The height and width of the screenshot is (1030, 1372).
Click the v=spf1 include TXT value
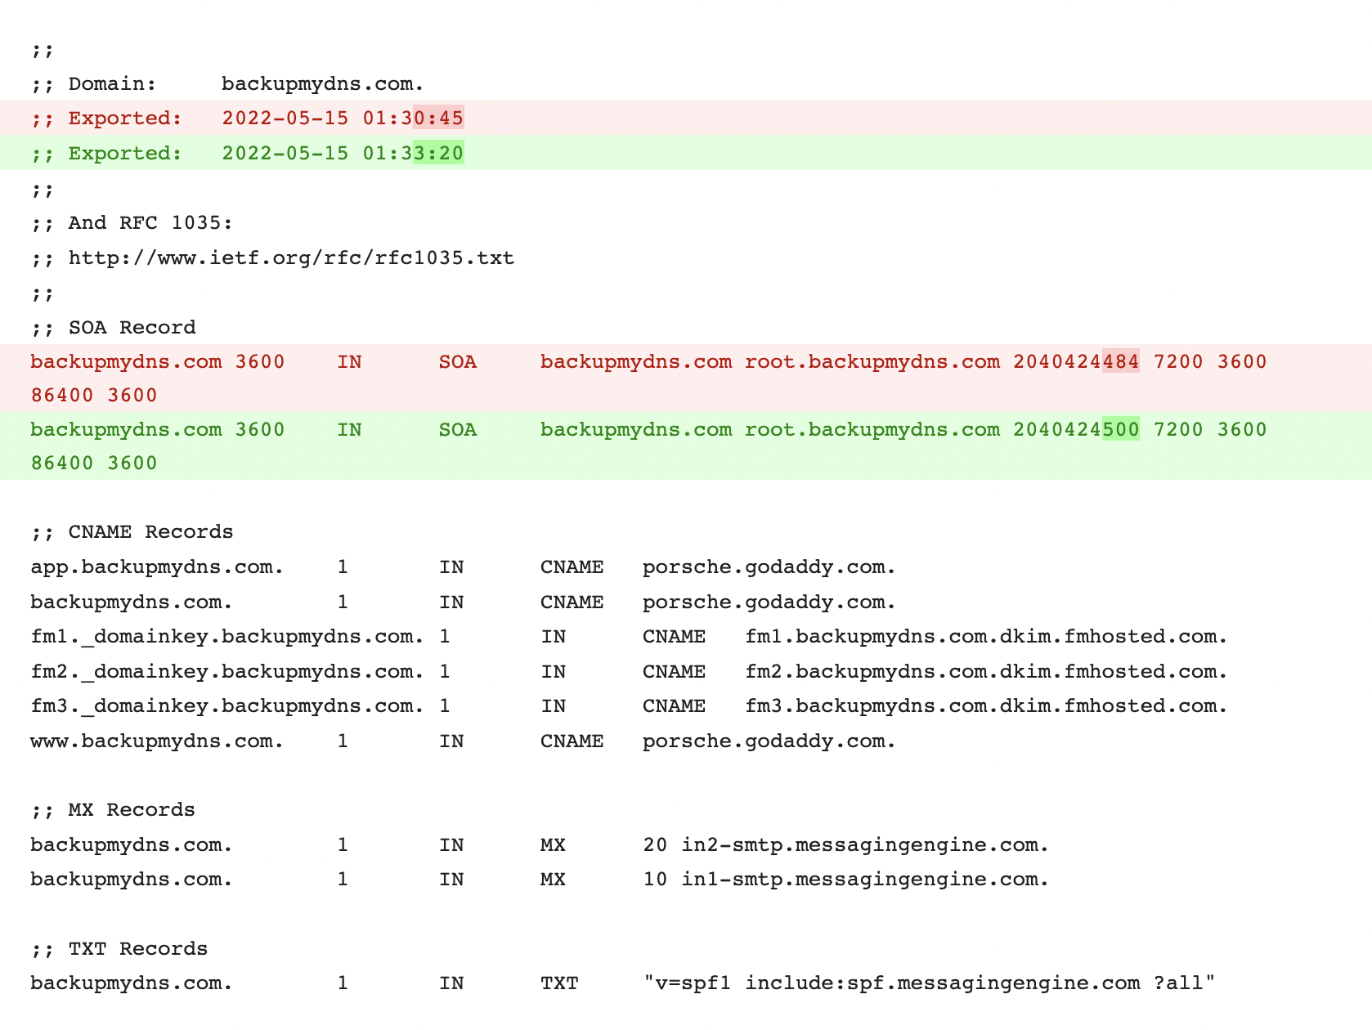(x=930, y=983)
